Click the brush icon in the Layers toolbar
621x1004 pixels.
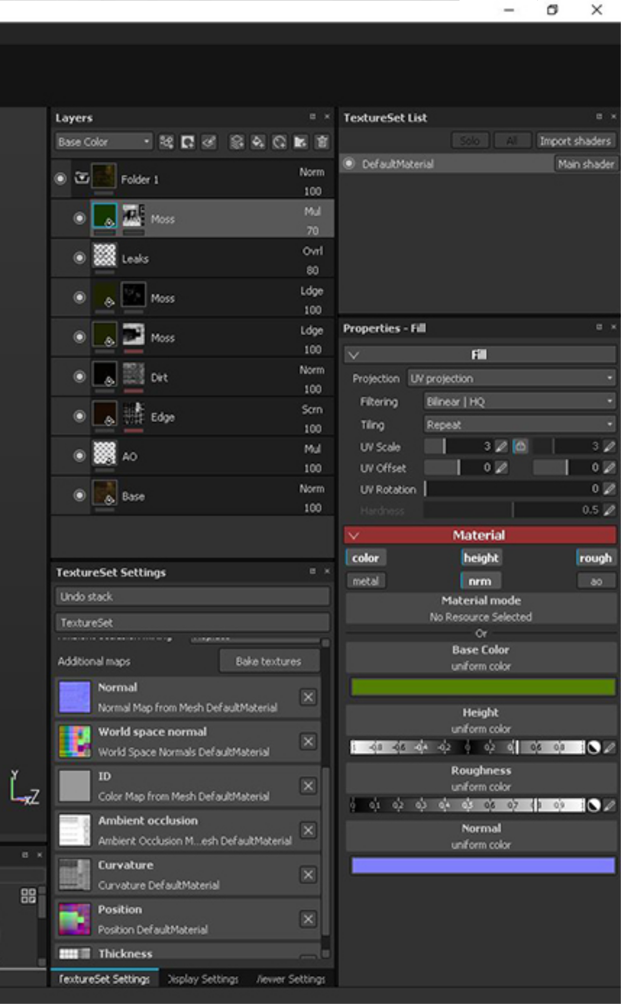209,142
